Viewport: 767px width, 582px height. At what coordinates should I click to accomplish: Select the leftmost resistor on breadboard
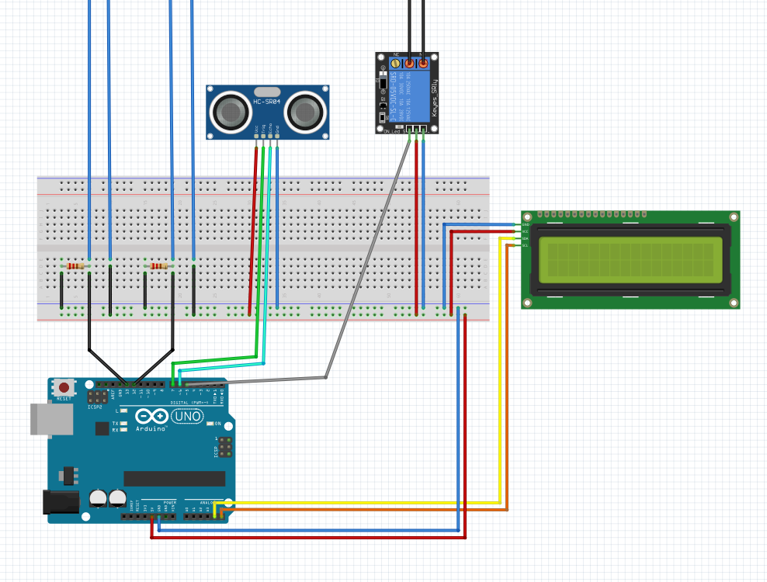click(x=75, y=266)
